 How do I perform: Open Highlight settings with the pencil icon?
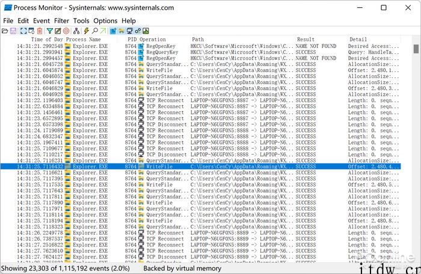[x=58, y=31]
